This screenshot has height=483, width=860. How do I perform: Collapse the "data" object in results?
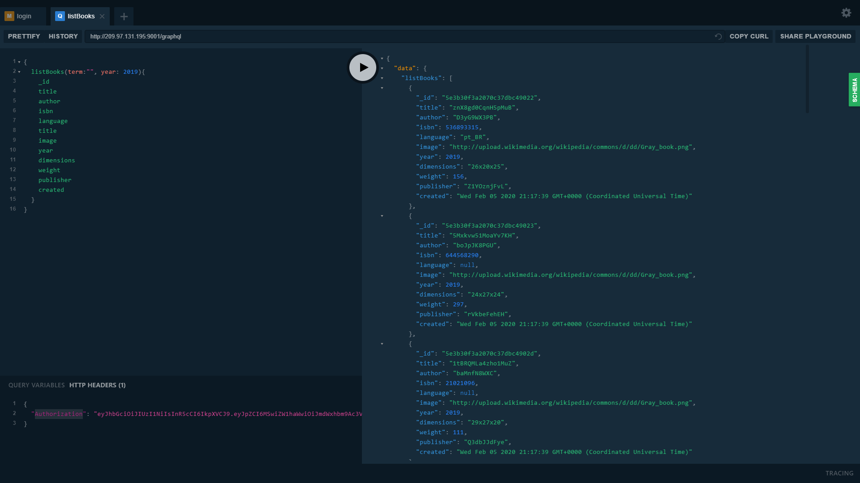tap(382, 68)
